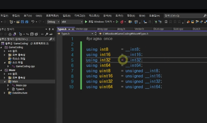Start debugging with 로컬 Windows 디버거 button
207x123 pixels.
pos(98,22)
